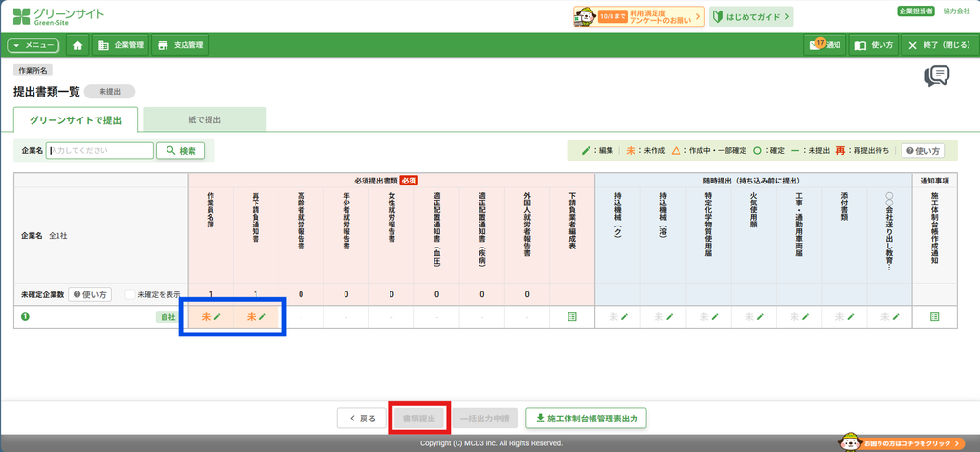Click 終了（閉じる）in the top bar
The height and width of the screenshot is (452, 980).
point(939,45)
